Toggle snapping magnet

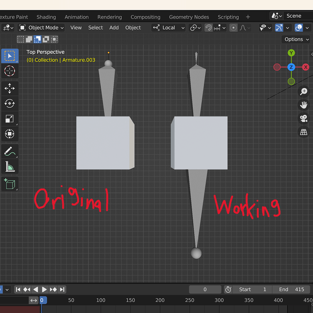point(208,28)
